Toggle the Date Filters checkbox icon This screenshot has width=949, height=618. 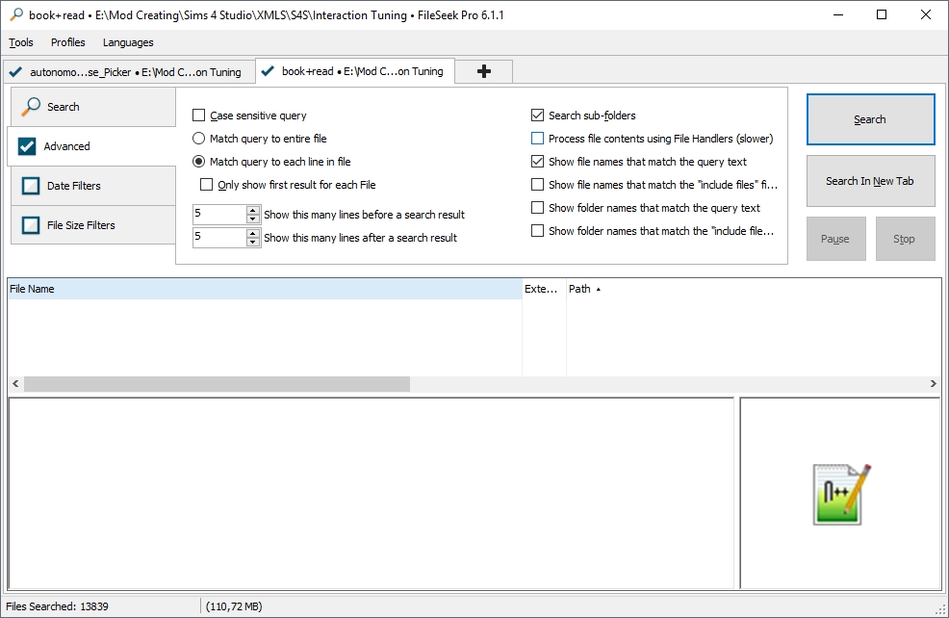tap(31, 186)
